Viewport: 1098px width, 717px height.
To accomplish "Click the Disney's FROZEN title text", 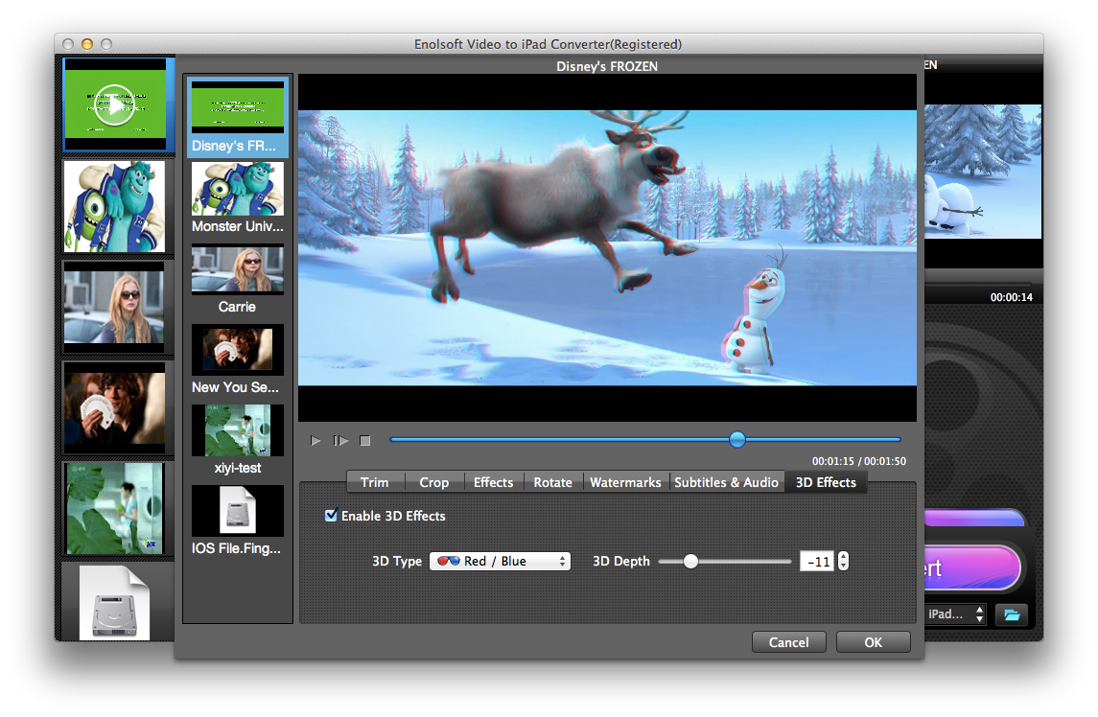I will [x=607, y=66].
